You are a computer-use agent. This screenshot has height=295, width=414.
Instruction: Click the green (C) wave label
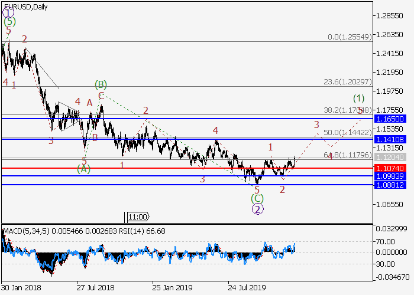click(257, 198)
